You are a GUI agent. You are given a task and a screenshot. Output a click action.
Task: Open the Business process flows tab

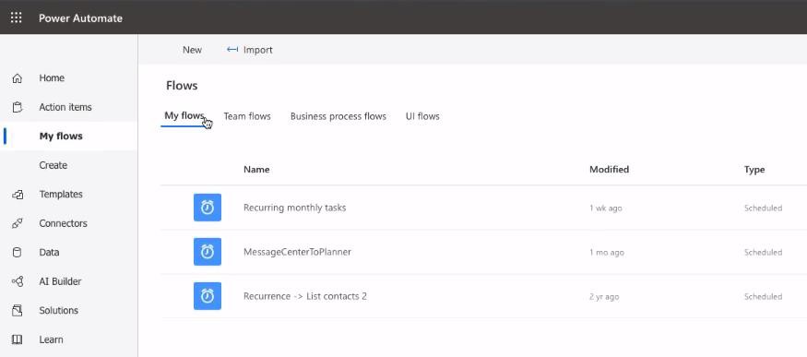[x=338, y=116]
